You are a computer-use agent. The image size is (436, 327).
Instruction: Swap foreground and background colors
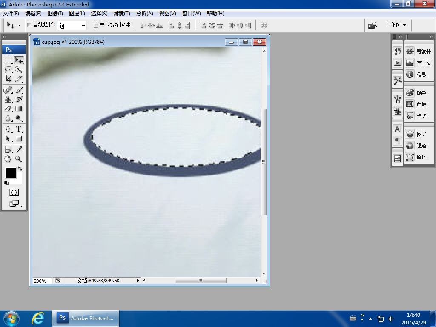(20, 169)
